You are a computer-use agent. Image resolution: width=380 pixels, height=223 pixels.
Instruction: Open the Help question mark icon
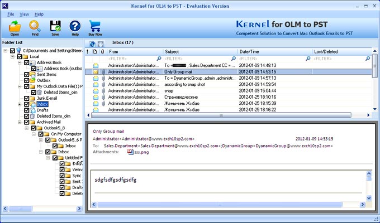75,26
